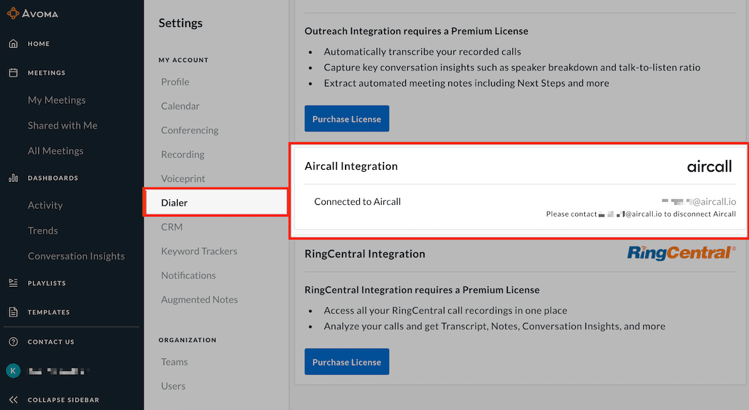Open the Trends dashboard
The width and height of the screenshot is (749, 410).
pos(43,231)
